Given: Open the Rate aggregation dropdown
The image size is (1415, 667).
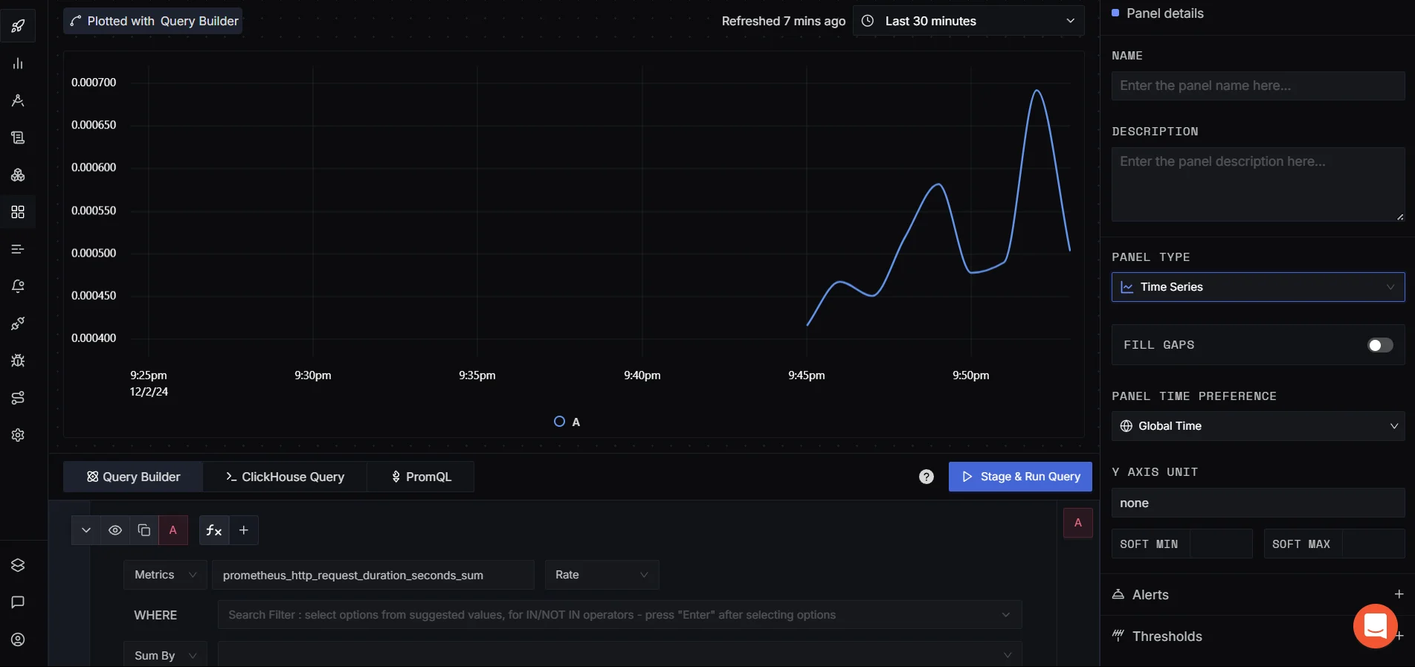Looking at the screenshot, I should [602, 575].
